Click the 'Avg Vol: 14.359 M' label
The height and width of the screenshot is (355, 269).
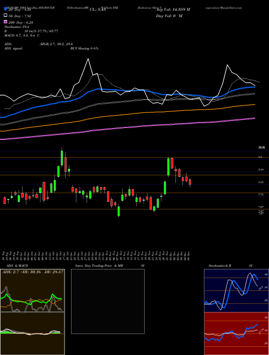(x=173, y=9)
